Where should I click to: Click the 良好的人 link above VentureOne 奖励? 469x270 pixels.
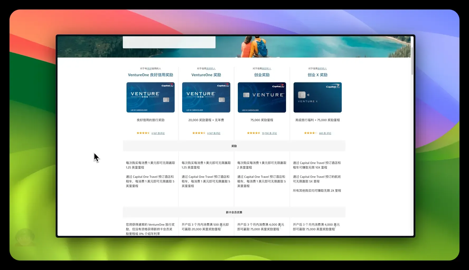tap(211, 69)
